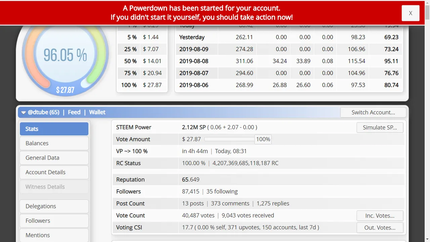Click the 50 % vote weight row
The image size is (430, 242).
click(142, 61)
